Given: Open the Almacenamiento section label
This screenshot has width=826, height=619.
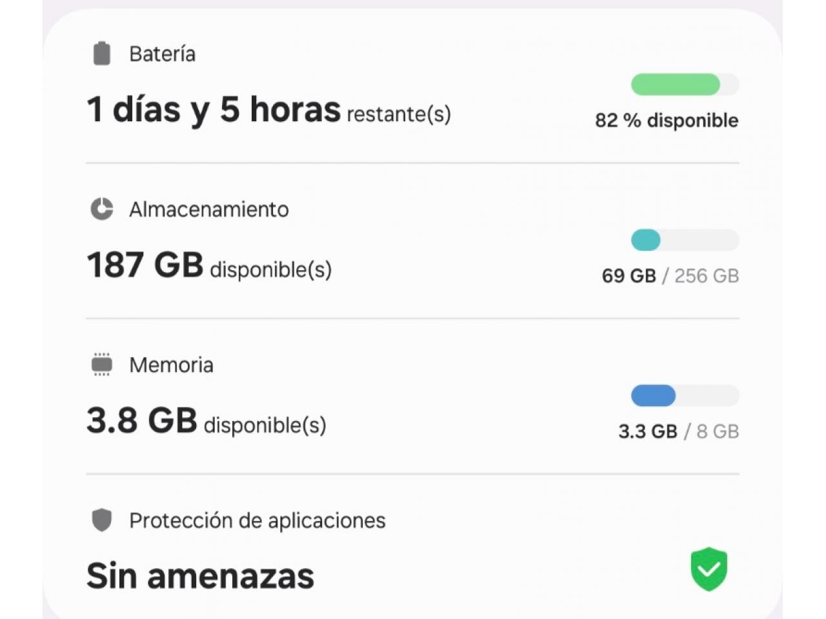Looking at the screenshot, I should [x=209, y=210].
